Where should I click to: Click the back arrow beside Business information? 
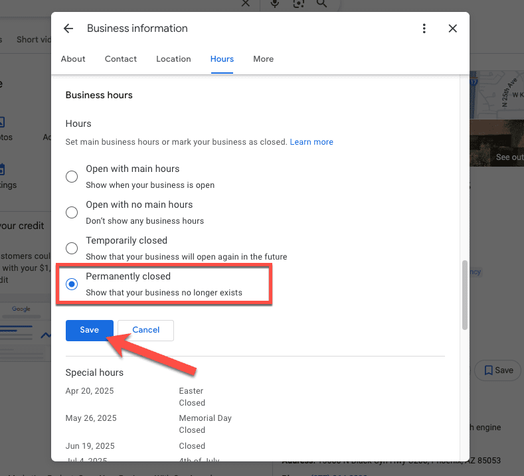tap(68, 29)
